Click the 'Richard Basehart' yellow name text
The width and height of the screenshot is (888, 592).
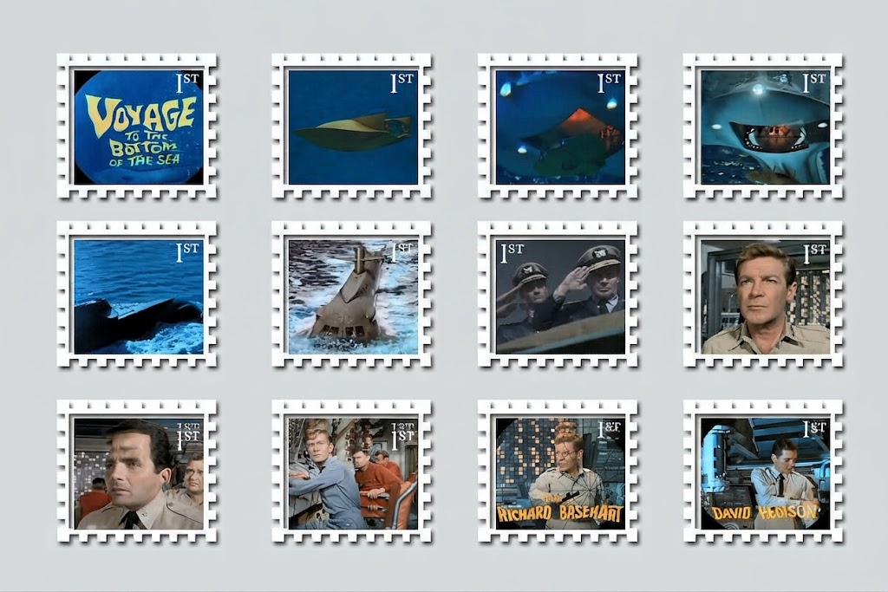tap(559, 514)
